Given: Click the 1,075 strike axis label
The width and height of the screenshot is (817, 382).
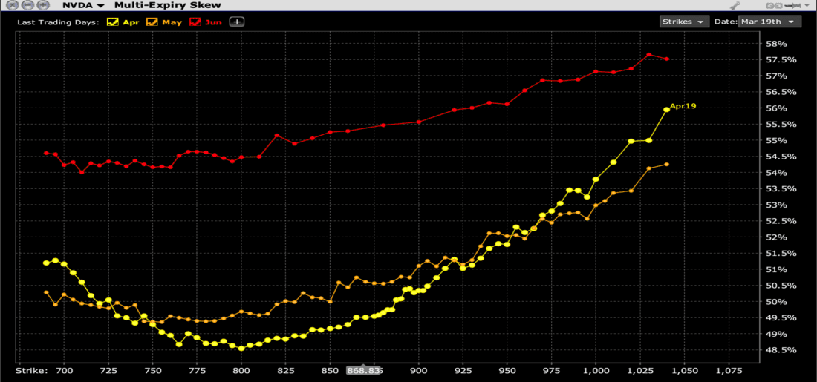Looking at the screenshot, I should coord(727,371).
